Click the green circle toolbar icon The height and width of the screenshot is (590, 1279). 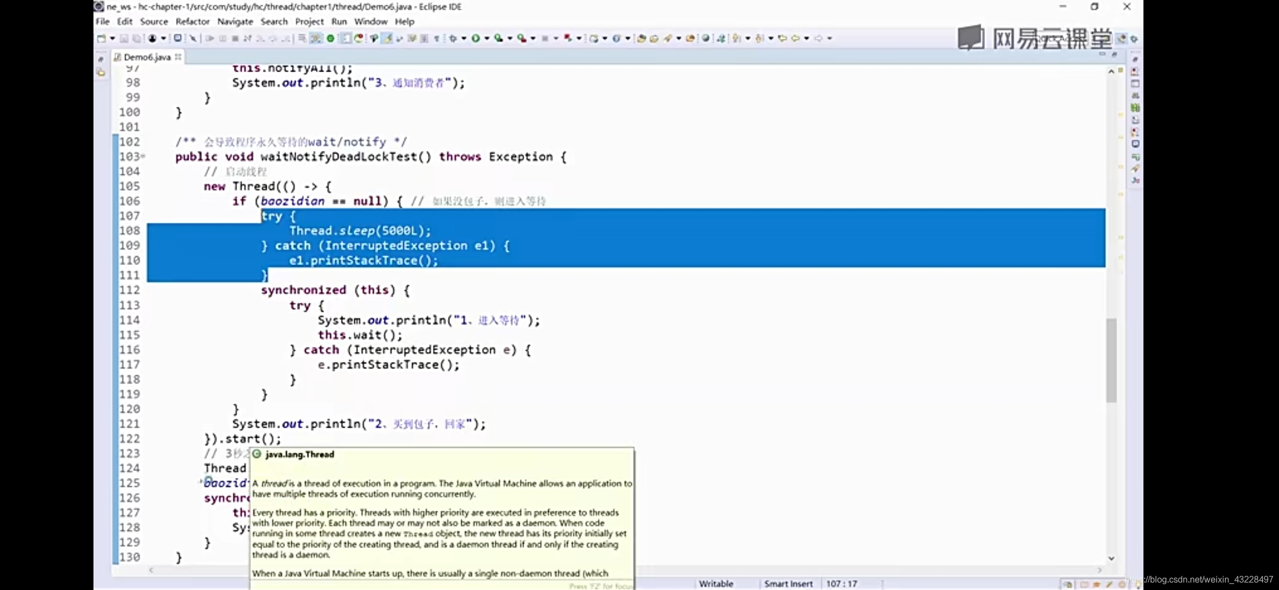331,38
